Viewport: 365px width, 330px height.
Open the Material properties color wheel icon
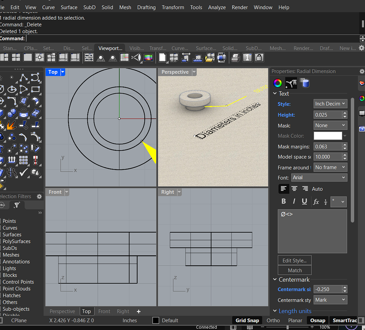click(x=277, y=83)
